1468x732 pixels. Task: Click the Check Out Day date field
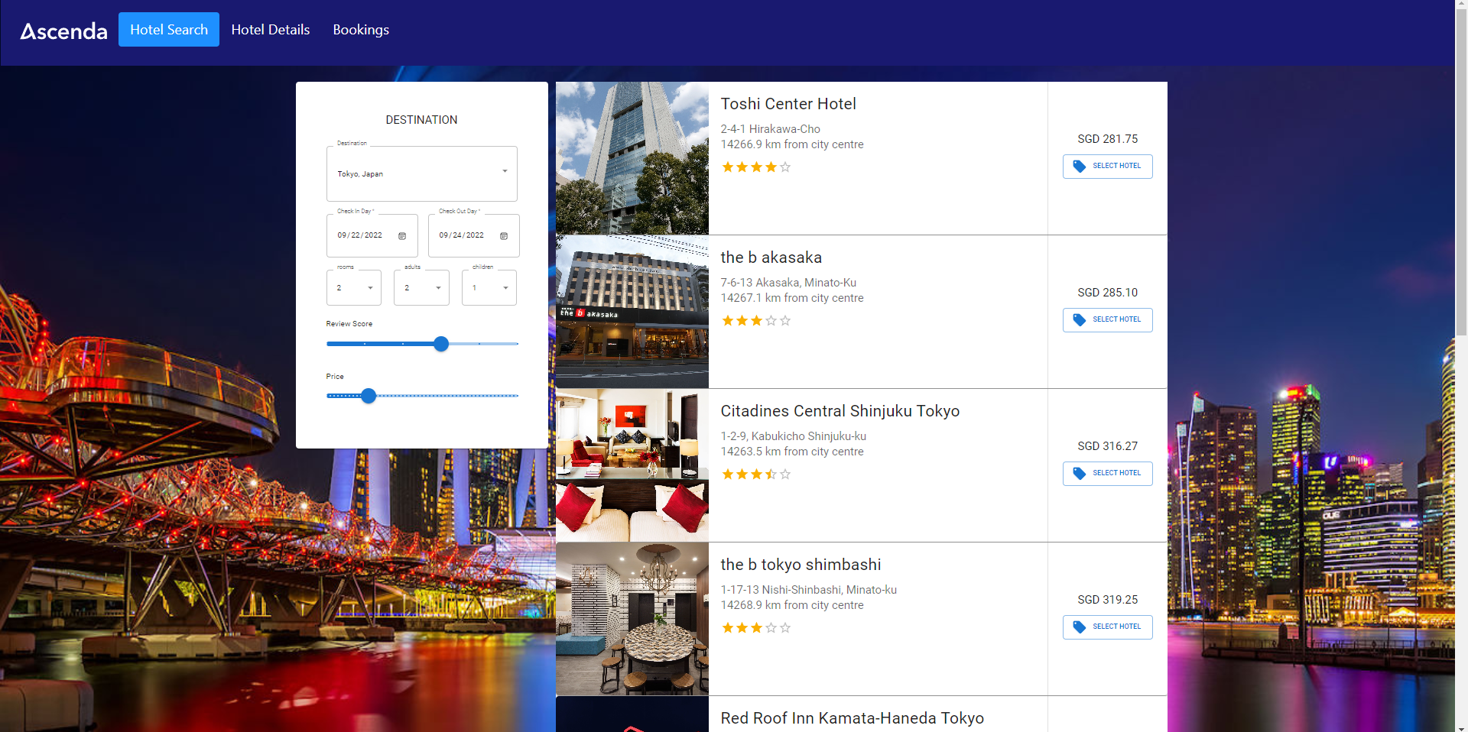coord(474,235)
